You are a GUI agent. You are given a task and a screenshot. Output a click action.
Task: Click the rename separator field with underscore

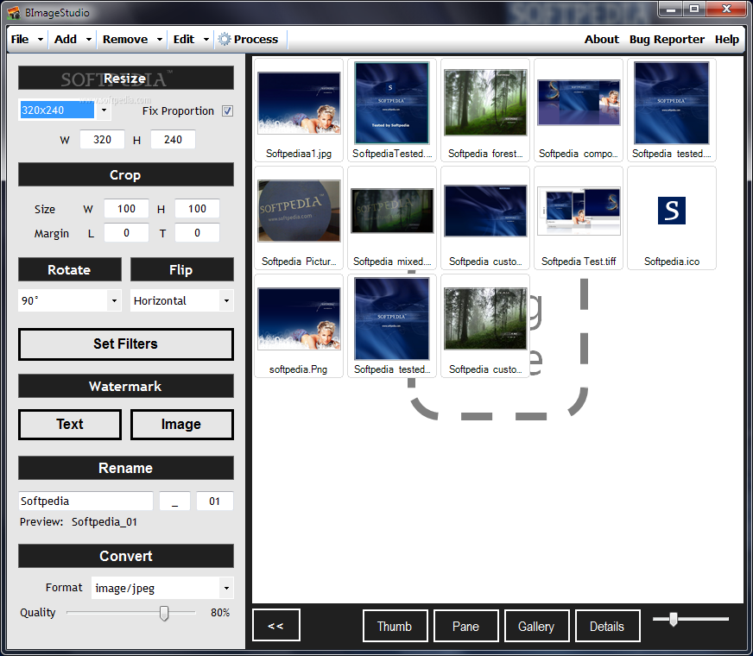[x=174, y=501]
